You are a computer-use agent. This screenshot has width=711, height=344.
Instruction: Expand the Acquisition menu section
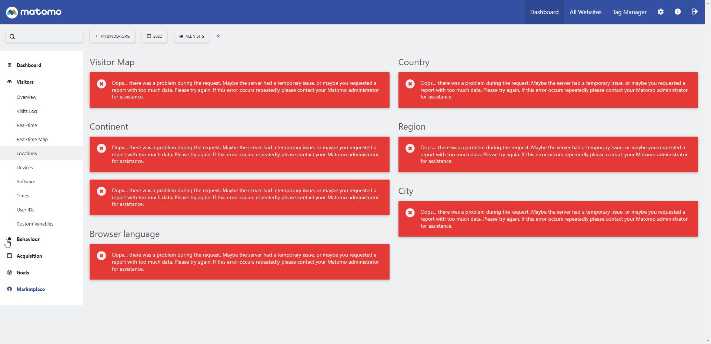coord(29,256)
